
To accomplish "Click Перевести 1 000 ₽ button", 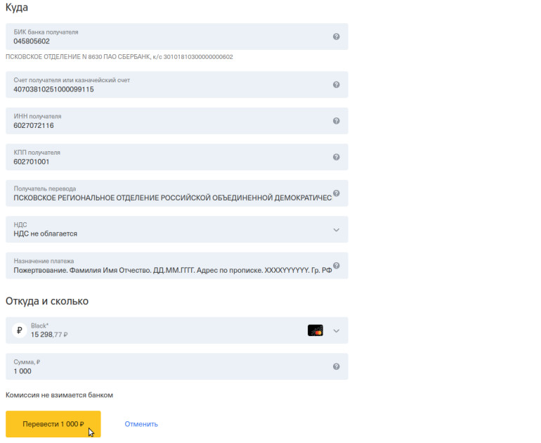I will 53,424.
